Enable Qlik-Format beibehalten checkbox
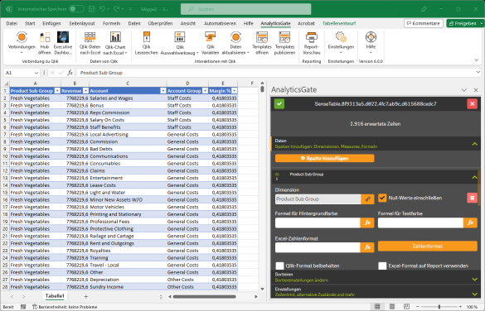The height and width of the screenshot is (311, 485). click(x=279, y=266)
